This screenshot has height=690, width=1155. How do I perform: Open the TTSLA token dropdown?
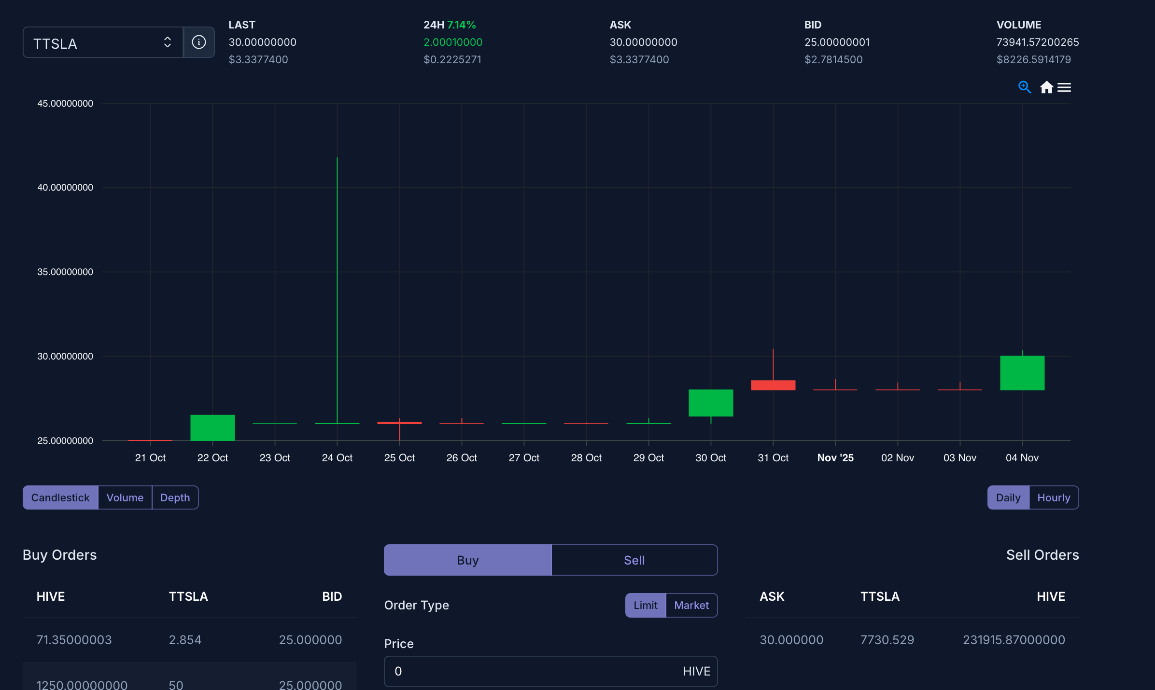pyautogui.click(x=97, y=42)
